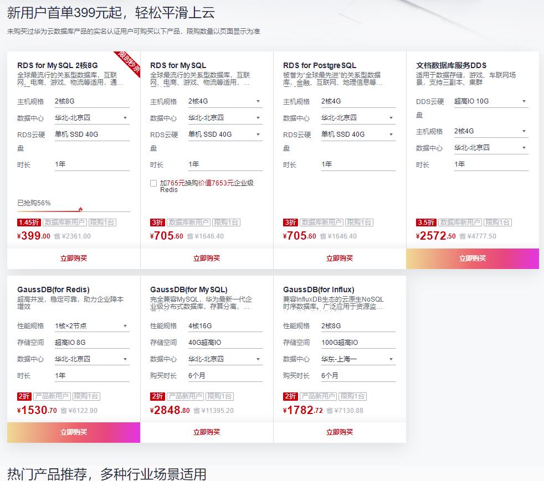Expand RDS云硬盘 dropdown on RDS for MySQL card
The height and width of the screenshot is (481, 544).
pyautogui.click(x=225, y=135)
